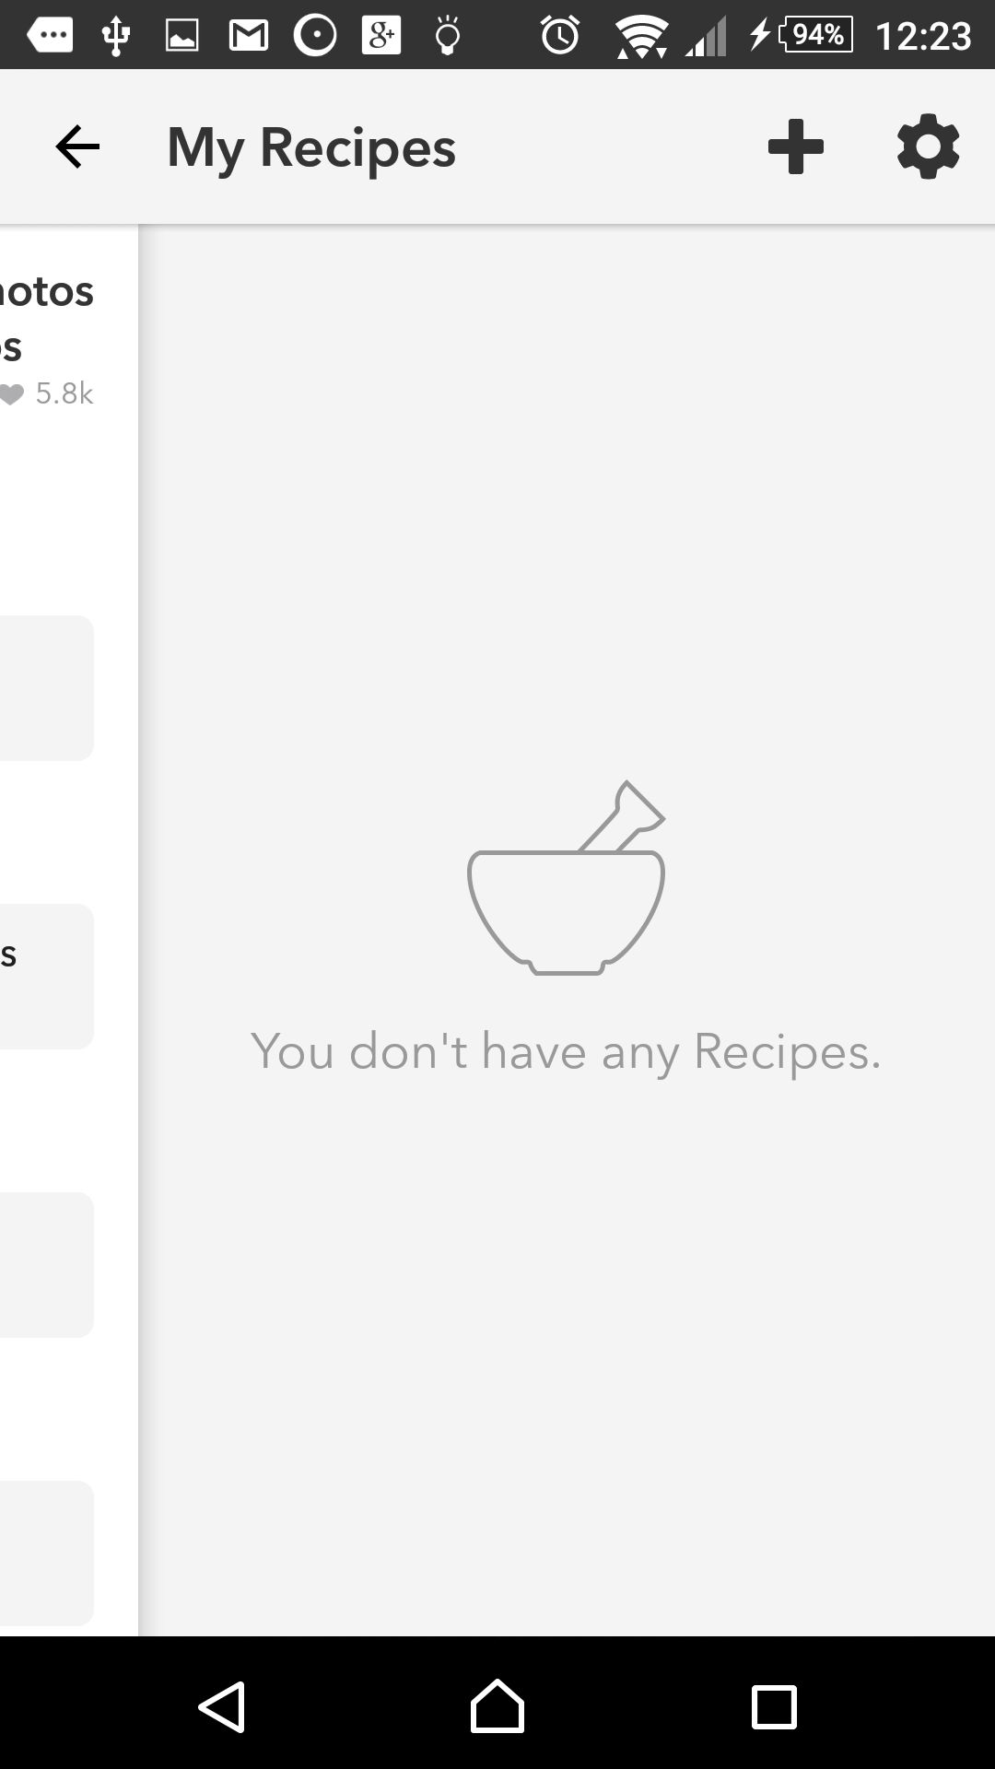The image size is (995, 1769).
Task: Tap the Android home navigation button
Action: pos(497,1706)
